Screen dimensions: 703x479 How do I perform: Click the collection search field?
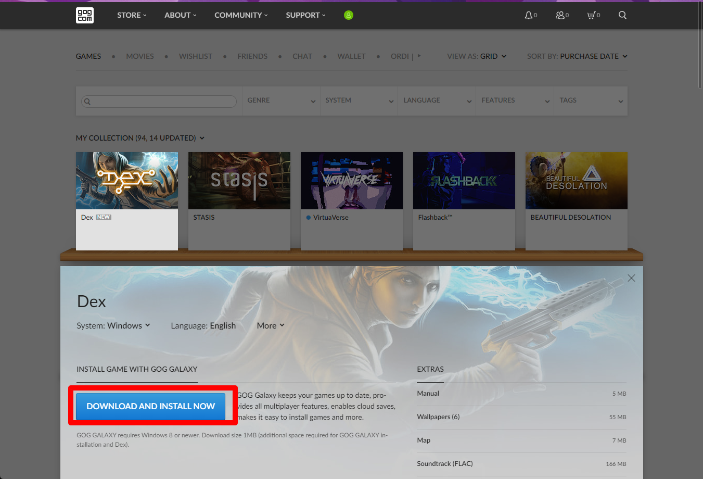(159, 101)
